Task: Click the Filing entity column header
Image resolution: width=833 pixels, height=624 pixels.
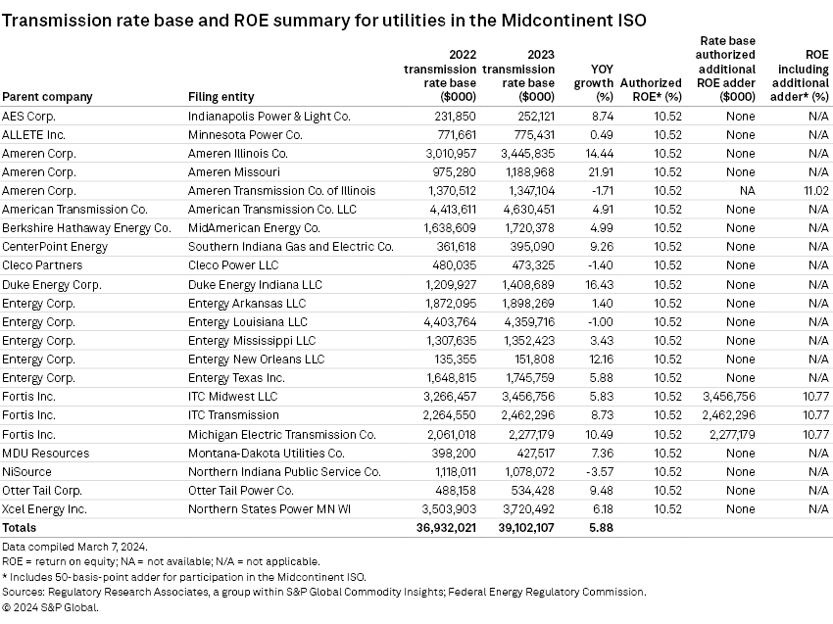Action: point(220,97)
